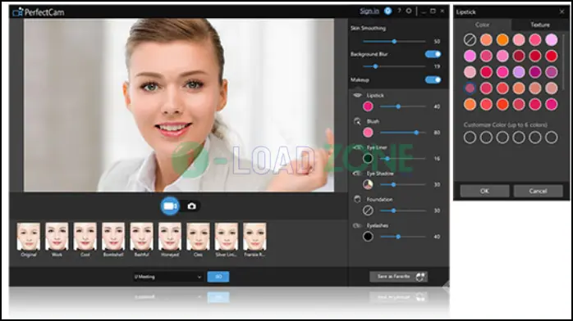
Task: Click the Lipstick palette vertical scrollbar
Action: [x=564, y=61]
